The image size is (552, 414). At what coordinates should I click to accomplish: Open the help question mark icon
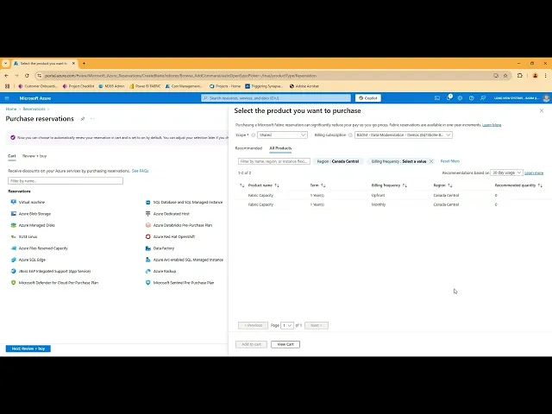(x=472, y=98)
